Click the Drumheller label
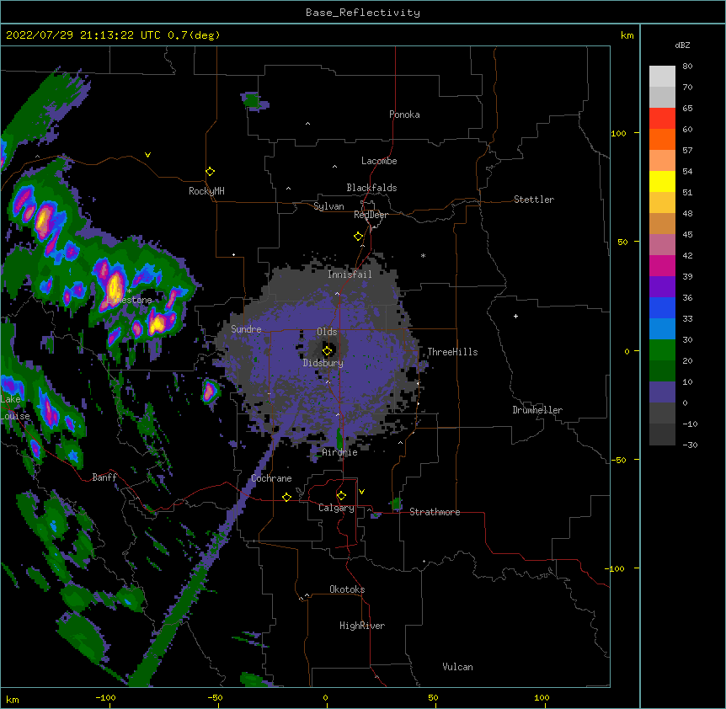Image resolution: width=726 pixels, height=709 pixels. [537, 410]
